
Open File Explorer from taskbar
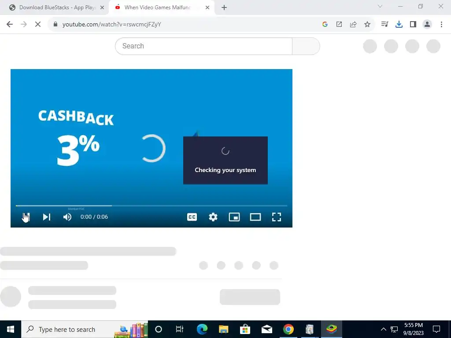click(223, 329)
